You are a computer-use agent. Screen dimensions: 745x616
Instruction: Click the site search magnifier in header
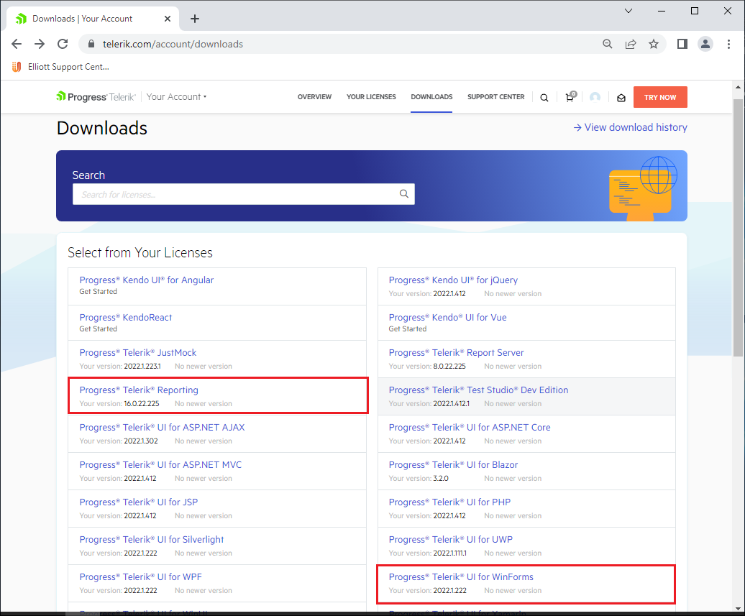pos(544,97)
